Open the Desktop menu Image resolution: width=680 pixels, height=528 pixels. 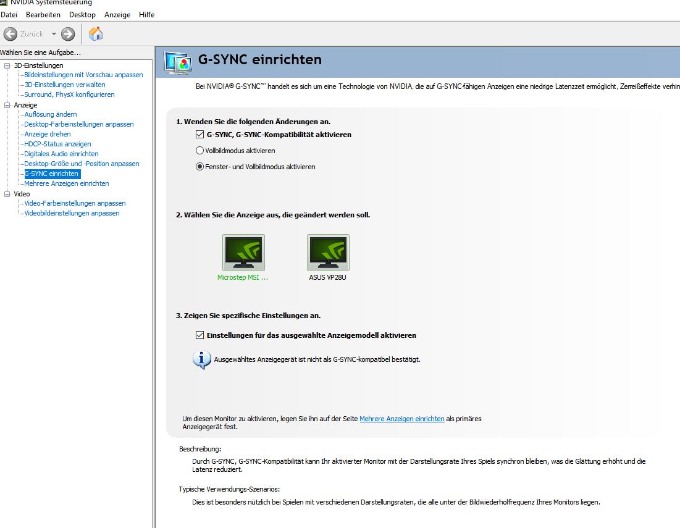coord(82,15)
